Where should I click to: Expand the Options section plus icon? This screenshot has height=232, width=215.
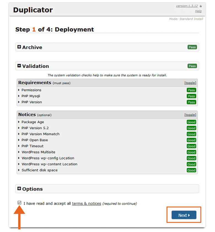pyautogui.click(x=19, y=188)
